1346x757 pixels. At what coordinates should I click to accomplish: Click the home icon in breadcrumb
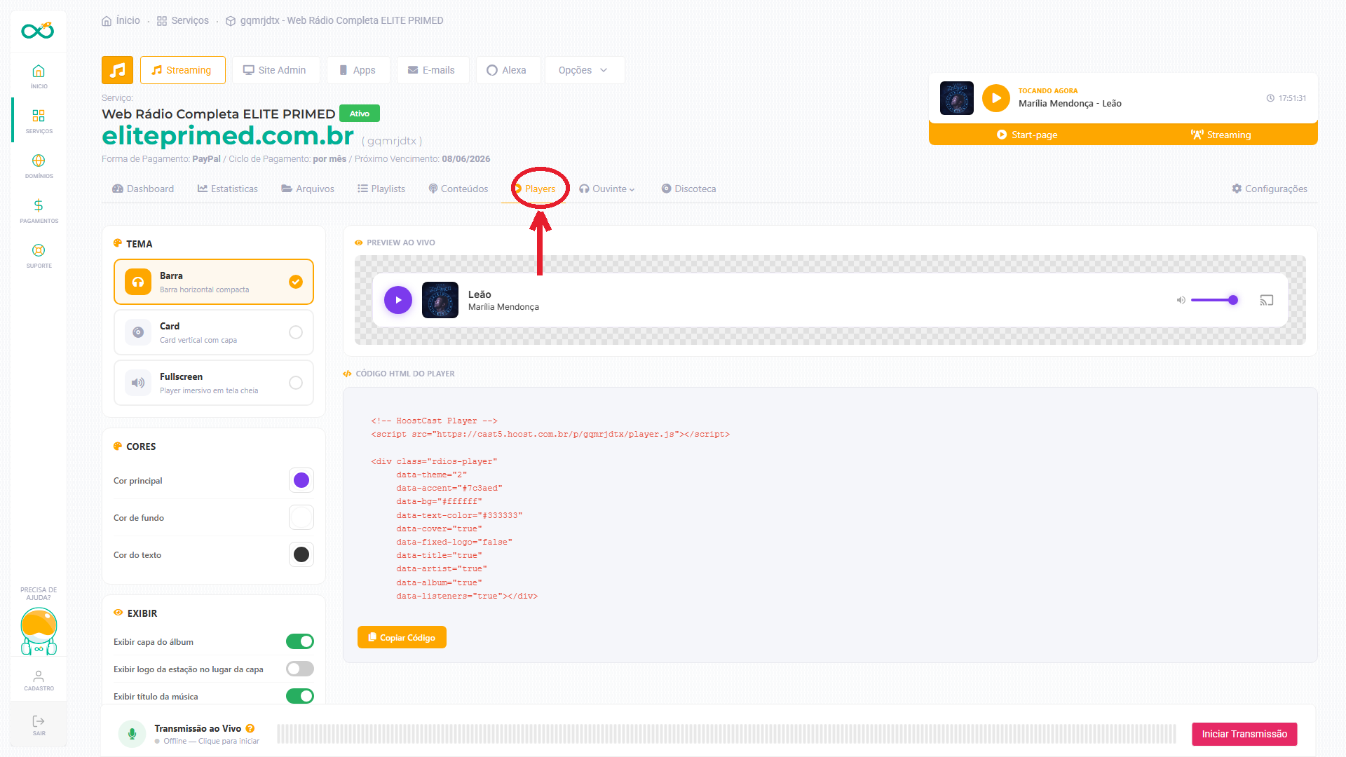tap(107, 21)
